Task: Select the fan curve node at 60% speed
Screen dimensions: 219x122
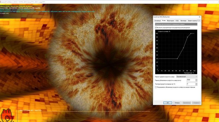Action: 183,48
